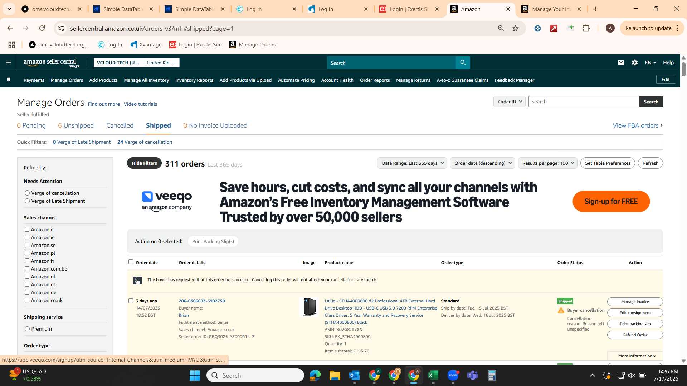Click the buyer cancellation notice icon

[x=137, y=281]
